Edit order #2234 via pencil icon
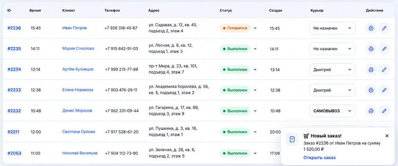 [384, 69]
